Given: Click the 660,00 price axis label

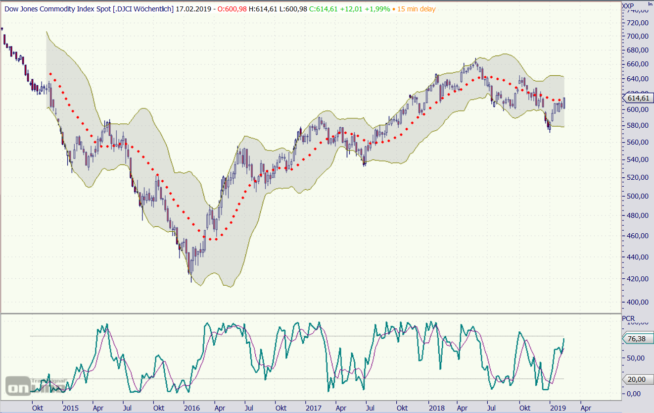Looking at the screenshot, I should [x=637, y=64].
